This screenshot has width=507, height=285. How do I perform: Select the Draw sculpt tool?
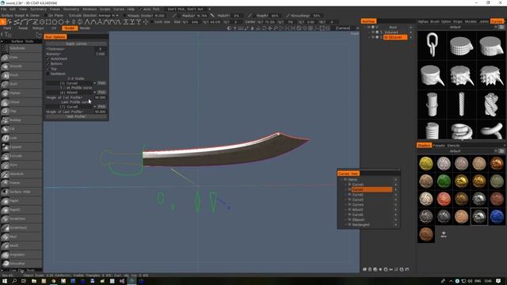point(21,58)
